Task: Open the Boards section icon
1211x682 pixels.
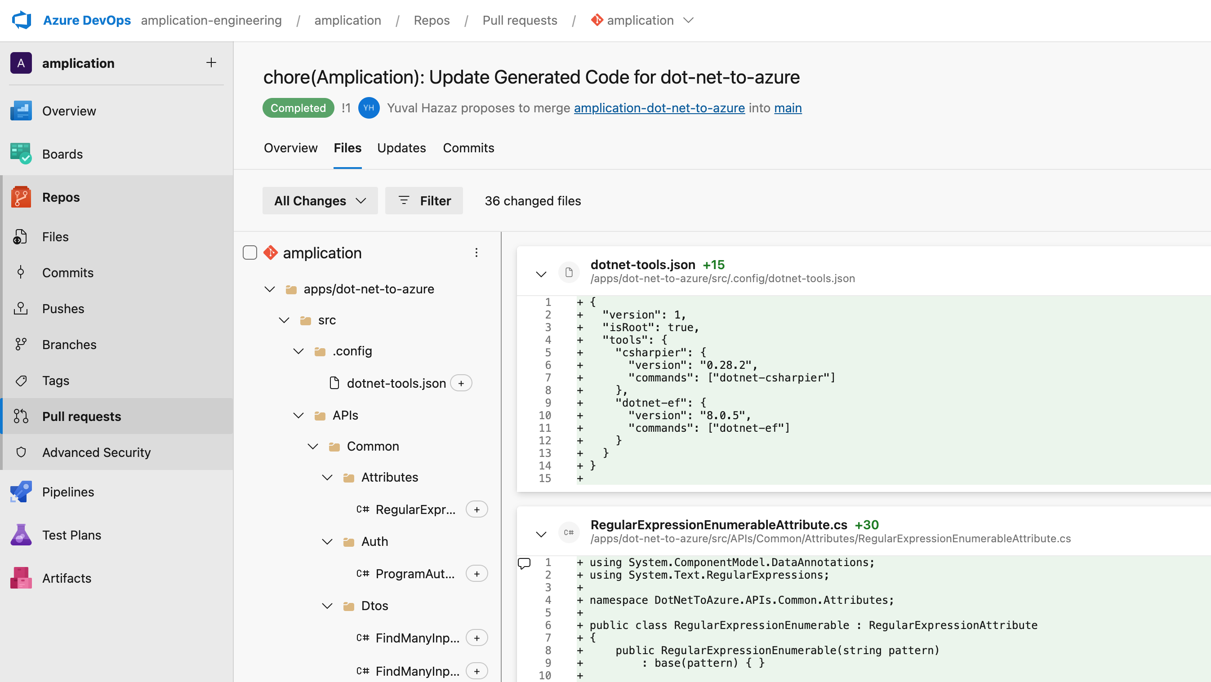Action: [21, 154]
